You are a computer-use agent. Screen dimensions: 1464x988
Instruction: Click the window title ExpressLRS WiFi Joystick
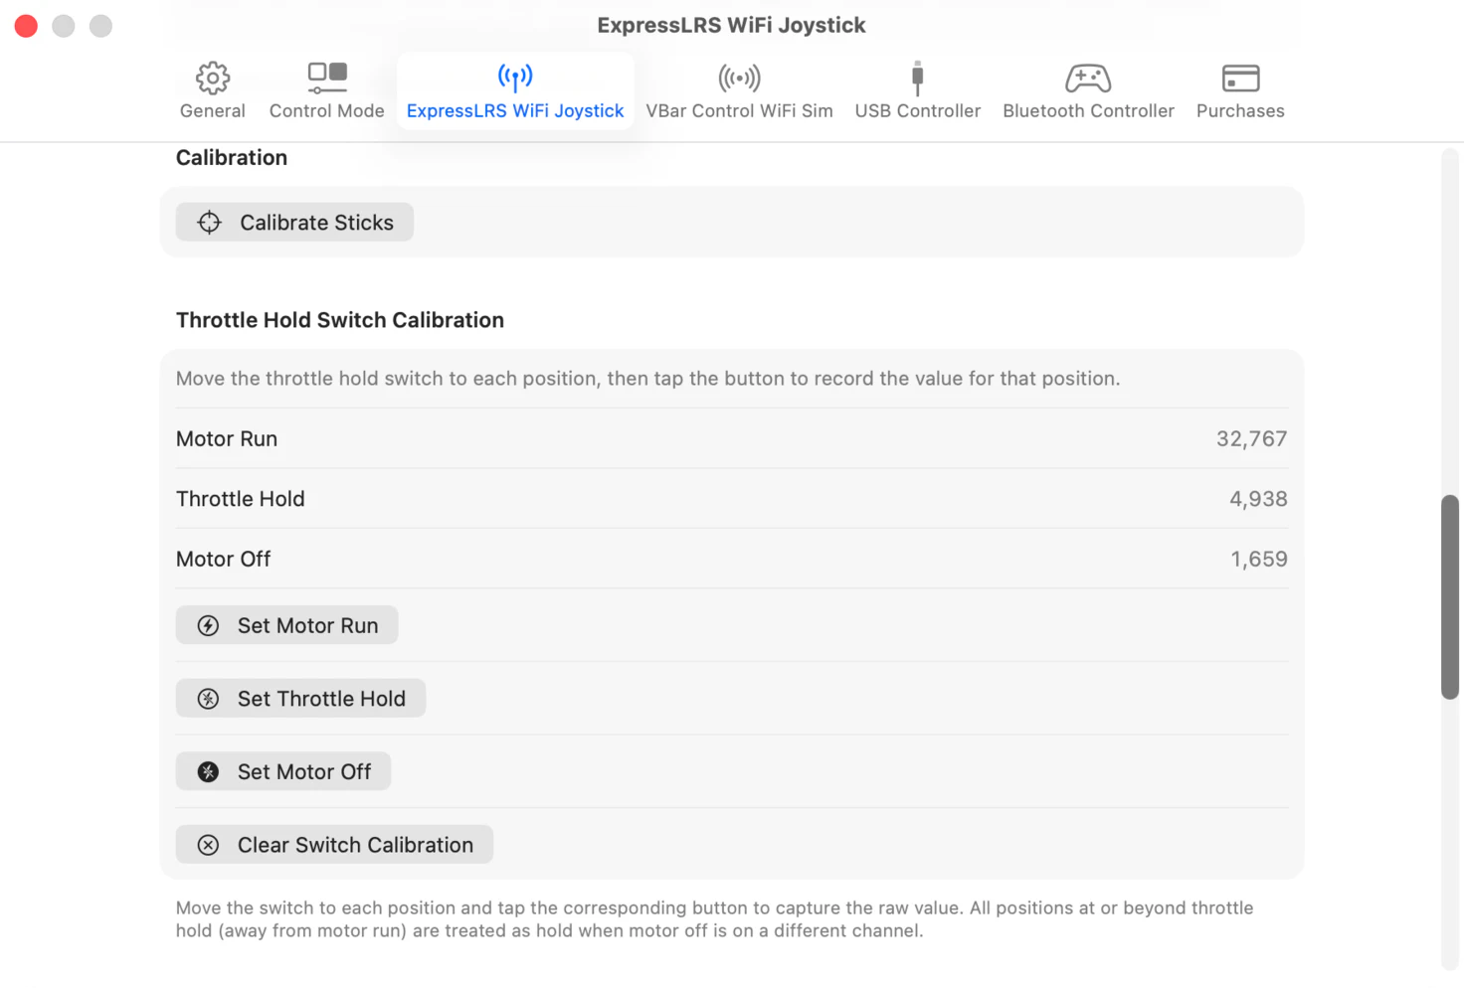[x=731, y=26]
